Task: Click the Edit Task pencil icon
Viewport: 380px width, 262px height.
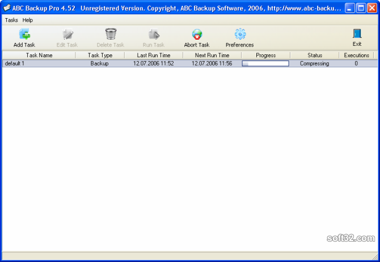Action: (x=67, y=34)
